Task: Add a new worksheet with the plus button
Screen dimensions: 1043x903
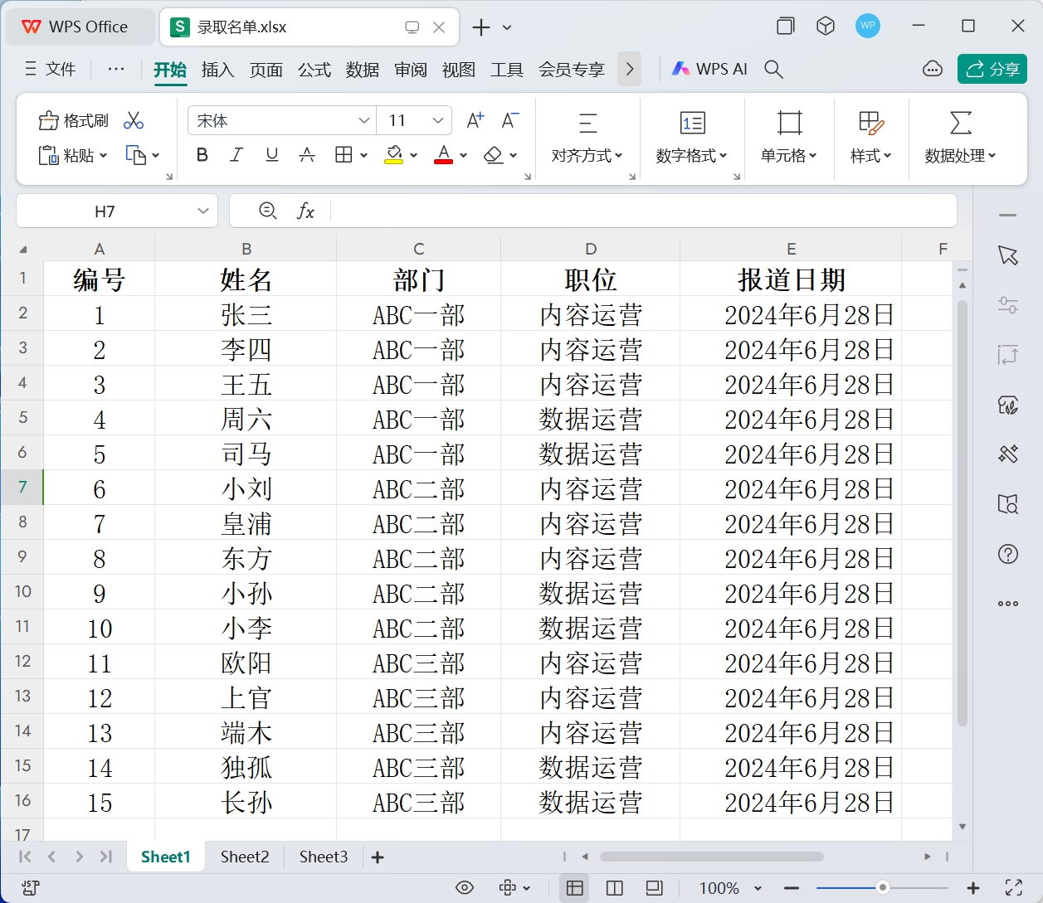Action: (x=377, y=857)
